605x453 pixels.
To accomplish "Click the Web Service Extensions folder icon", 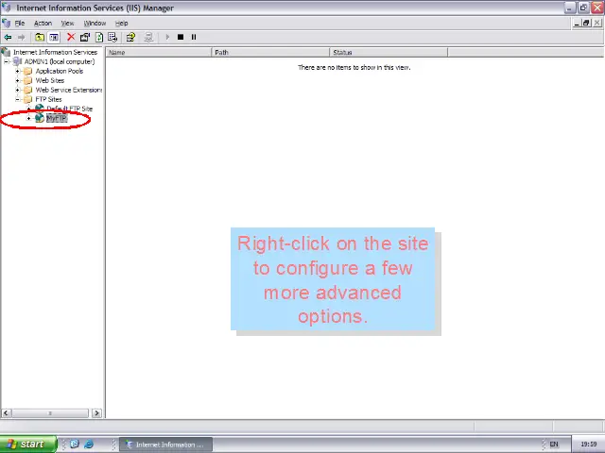I will coord(27,90).
